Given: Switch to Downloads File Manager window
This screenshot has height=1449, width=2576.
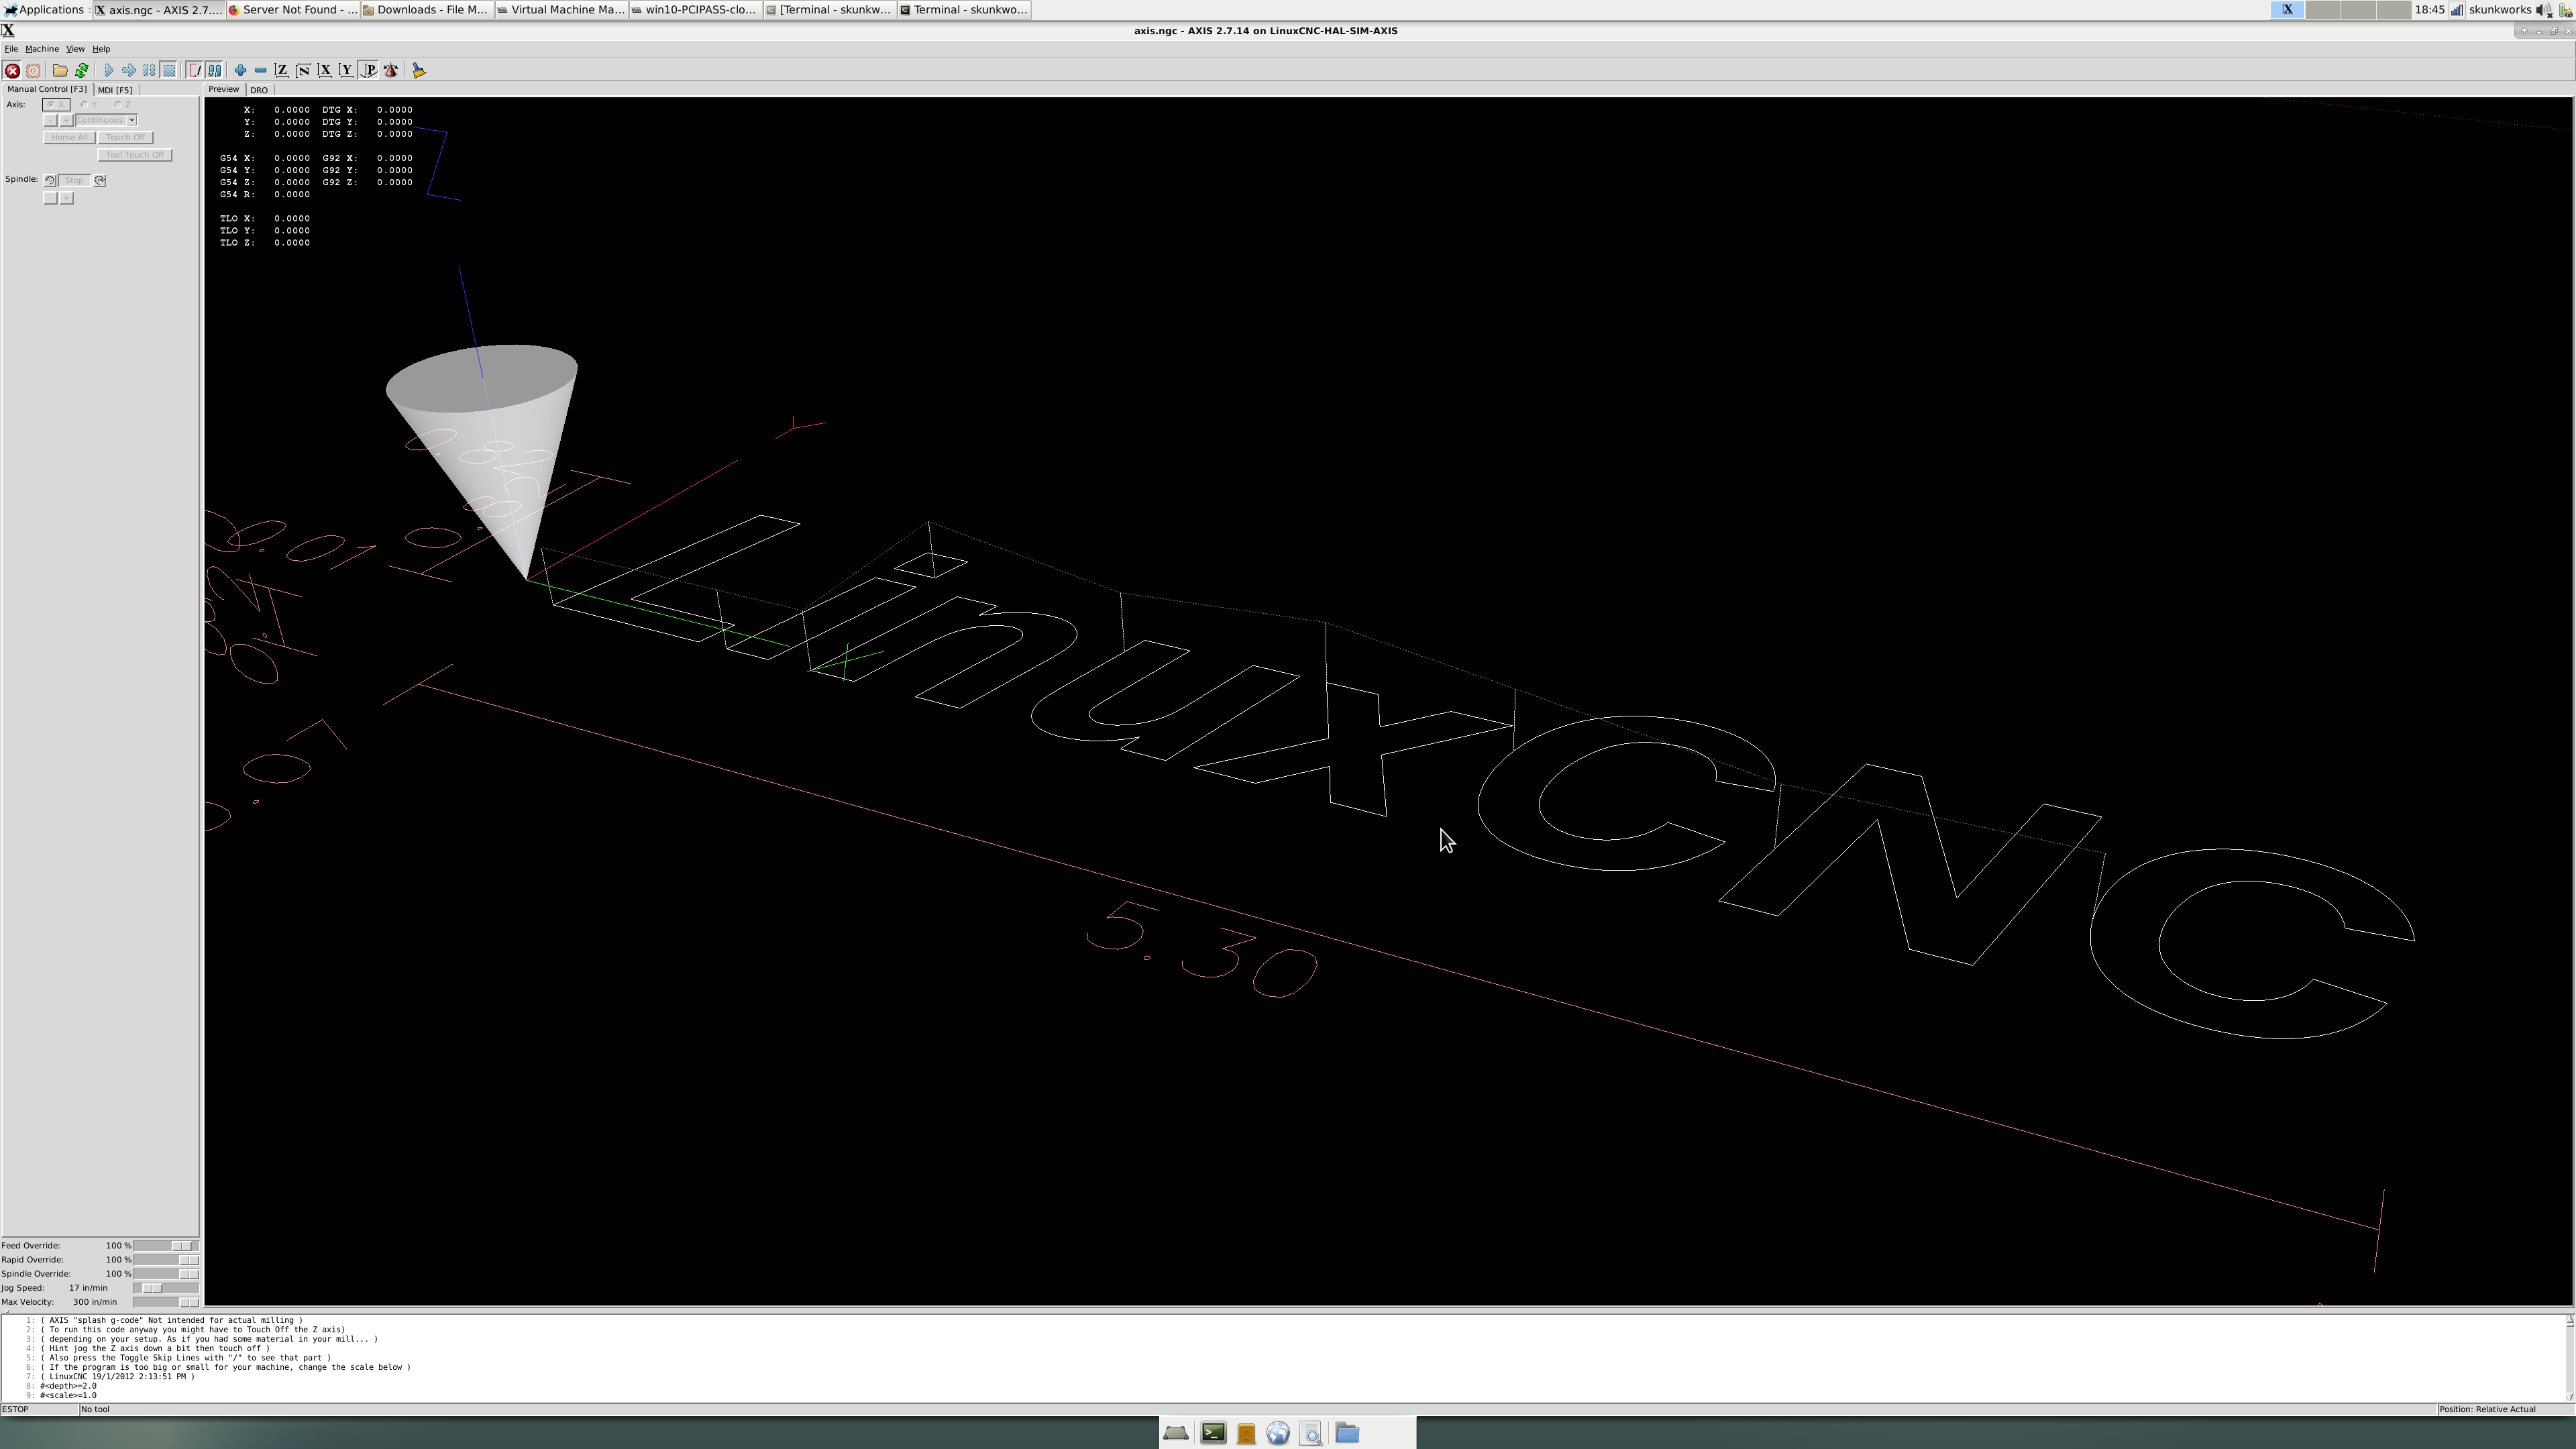Looking at the screenshot, I should point(426,9).
